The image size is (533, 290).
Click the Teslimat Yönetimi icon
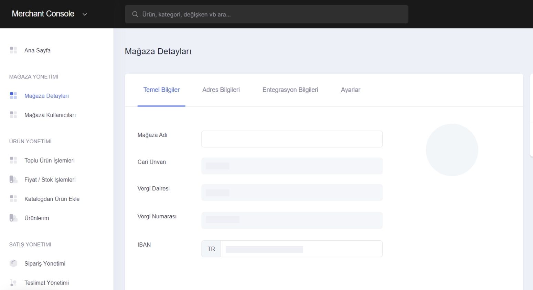(x=13, y=283)
